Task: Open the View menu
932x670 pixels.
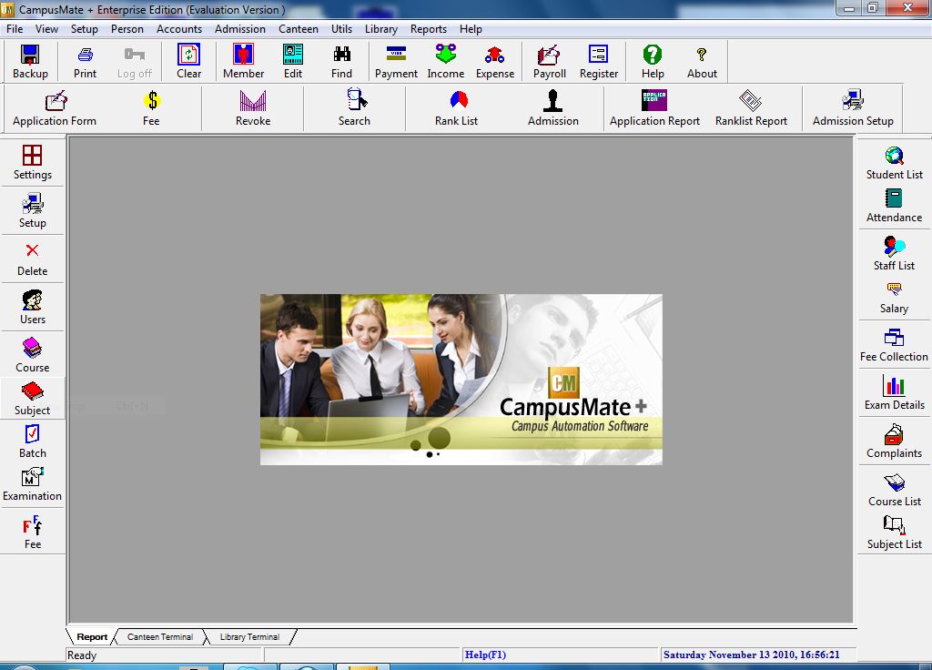Action: pyautogui.click(x=46, y=29)
